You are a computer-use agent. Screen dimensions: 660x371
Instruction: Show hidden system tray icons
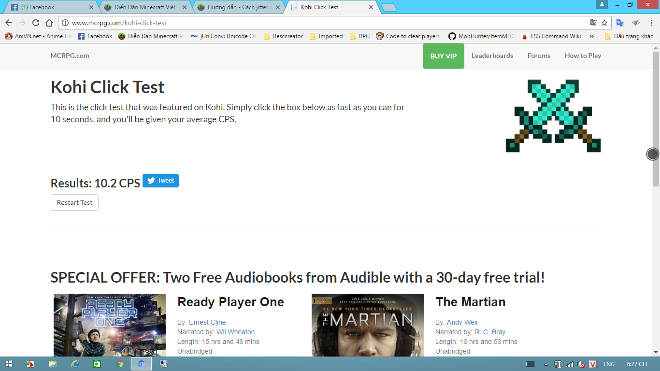click(x=546, y=364)
